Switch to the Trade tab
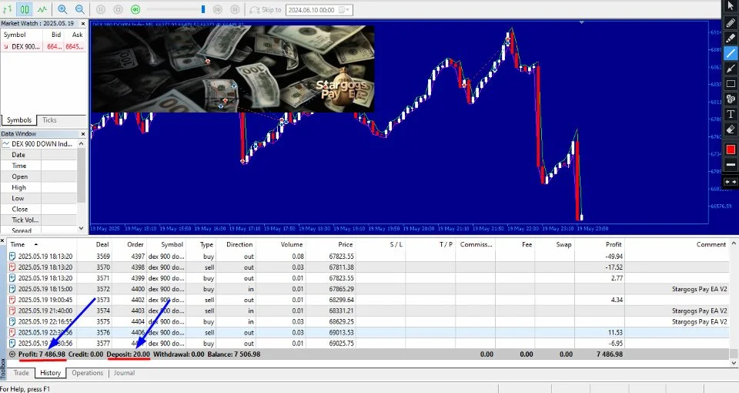 coord(21,373)
